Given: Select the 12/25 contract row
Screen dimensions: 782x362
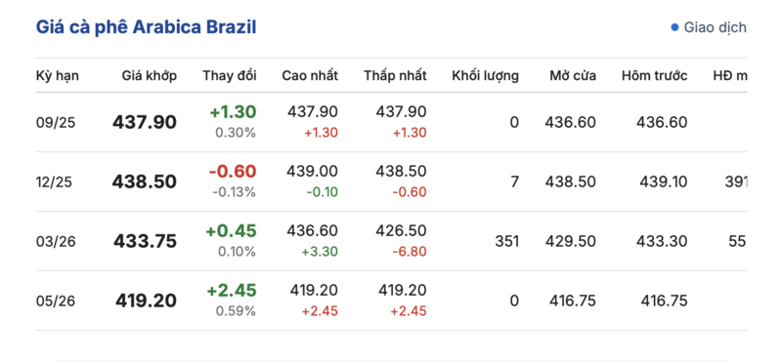Looking at the screenshot, I should click(x=392, y=181).
